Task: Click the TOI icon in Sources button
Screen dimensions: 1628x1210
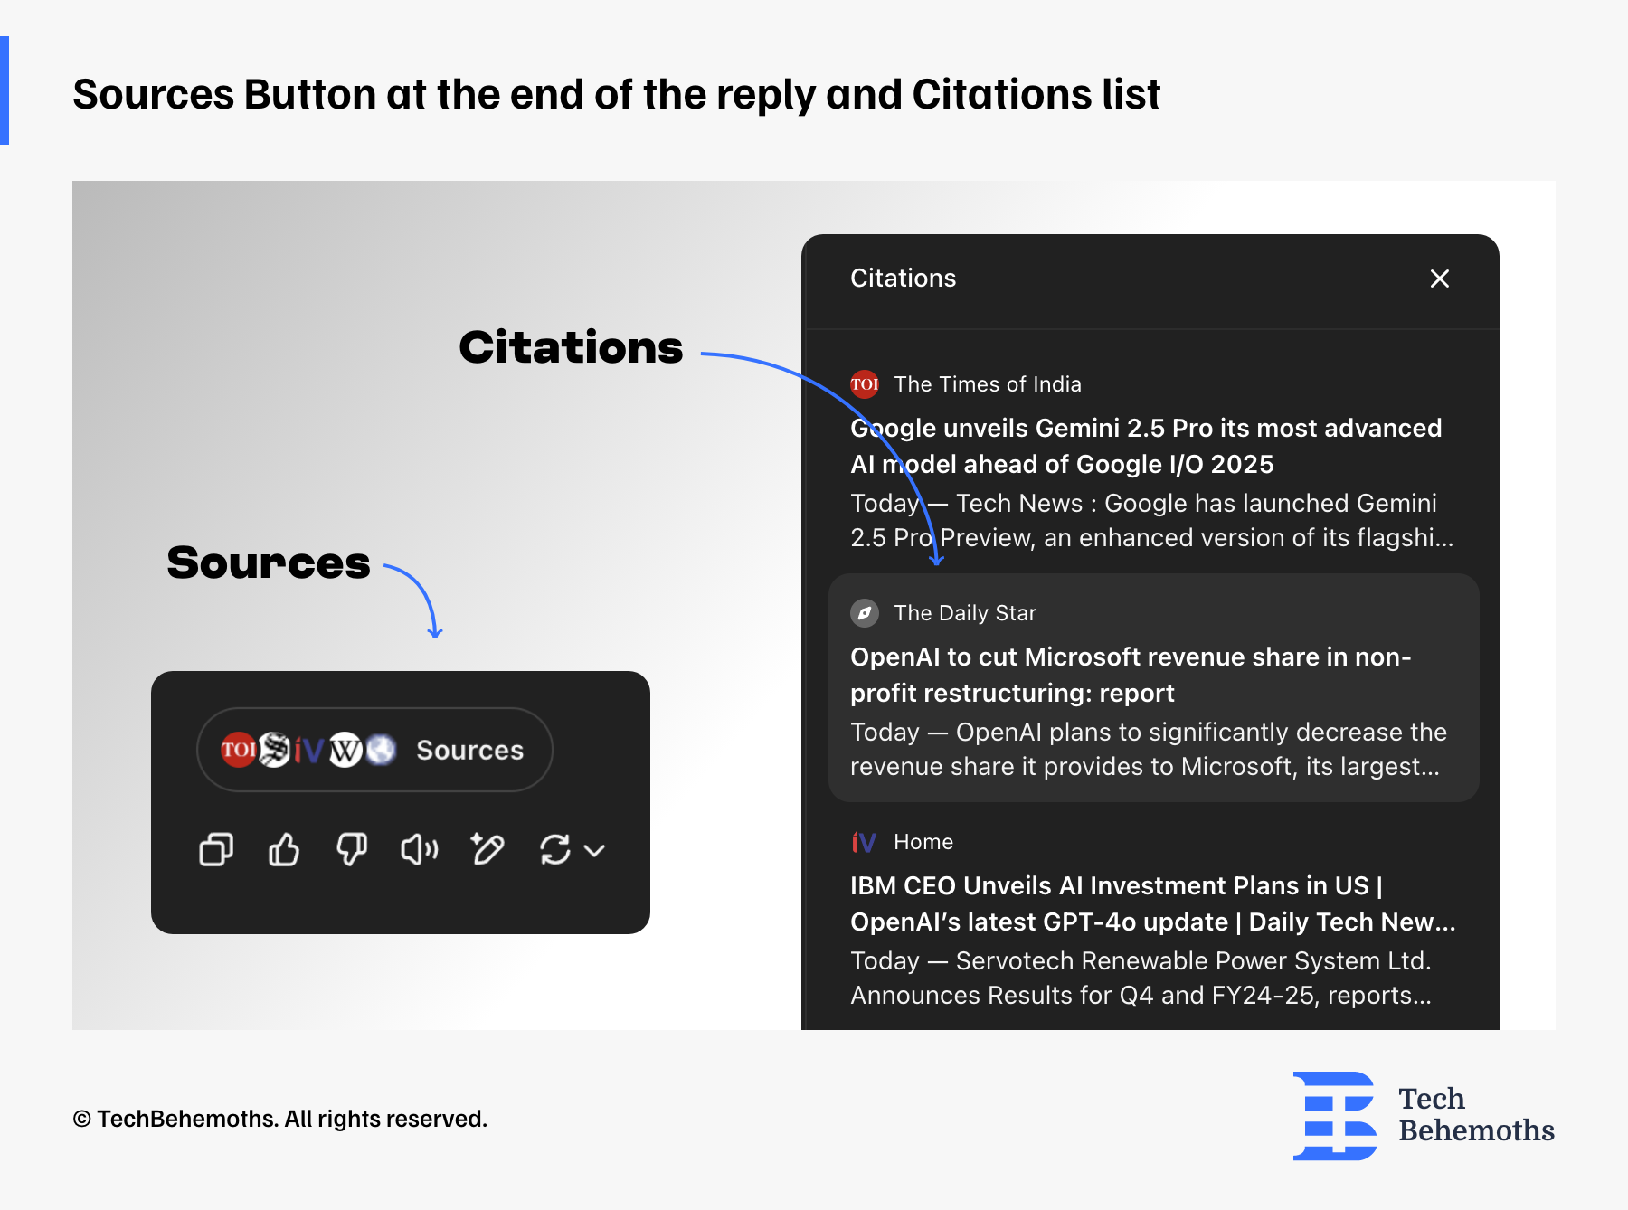Action: click(x=238, y=750)
